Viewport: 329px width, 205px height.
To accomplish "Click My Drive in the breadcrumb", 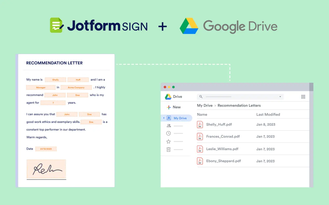I will coord(205,105).
